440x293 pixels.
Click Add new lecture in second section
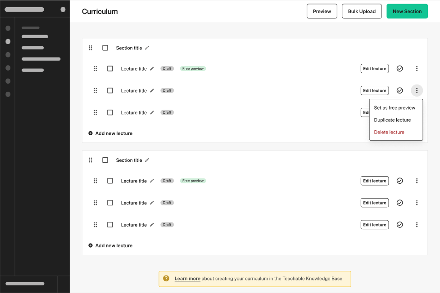(x=113, y=246)
